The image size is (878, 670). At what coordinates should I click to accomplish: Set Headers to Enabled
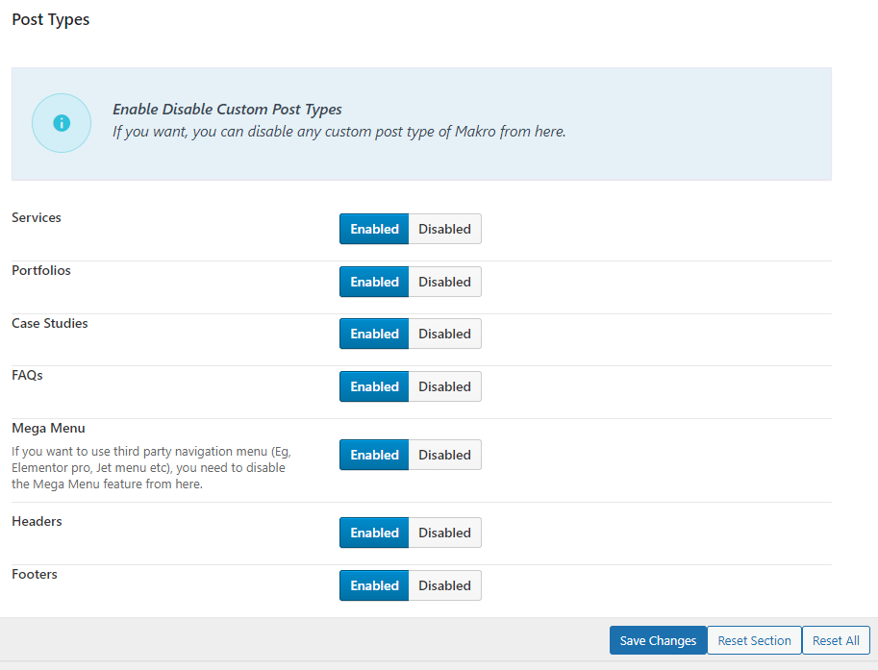tap(374, 533)
